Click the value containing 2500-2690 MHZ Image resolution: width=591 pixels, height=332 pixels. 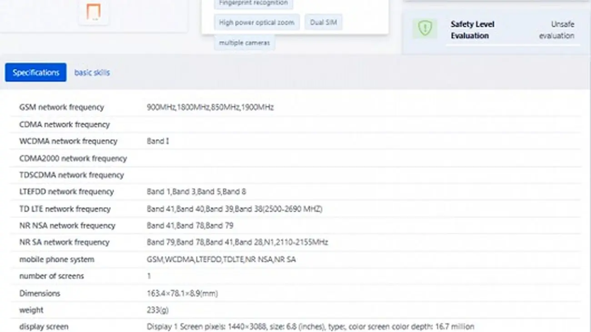pos(235,209)
